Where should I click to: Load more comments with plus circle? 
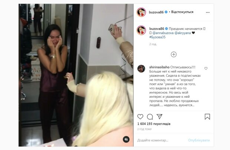point(174,54)
